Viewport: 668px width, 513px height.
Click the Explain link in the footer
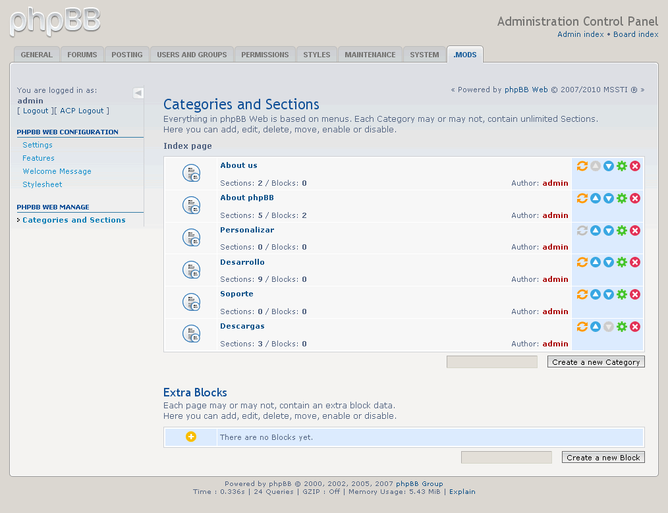click(462, 492)
